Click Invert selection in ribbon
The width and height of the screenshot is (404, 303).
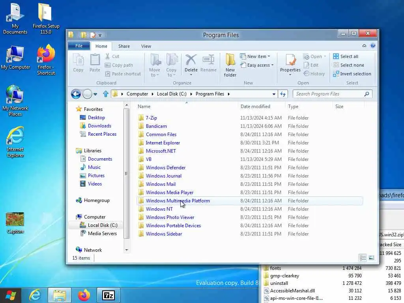(x=352, y=74)
